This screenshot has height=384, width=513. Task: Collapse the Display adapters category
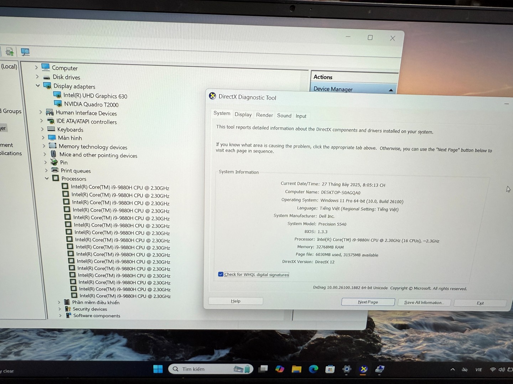point(38,85)
